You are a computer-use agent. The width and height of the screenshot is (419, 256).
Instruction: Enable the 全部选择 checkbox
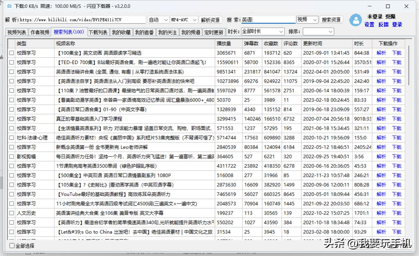click(x=11, y=245)
